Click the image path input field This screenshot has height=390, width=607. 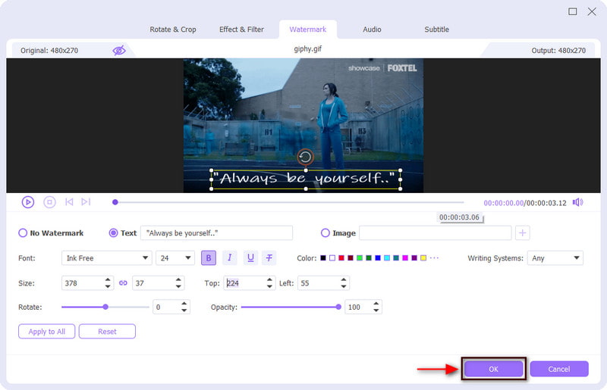(x=435, y=233)
